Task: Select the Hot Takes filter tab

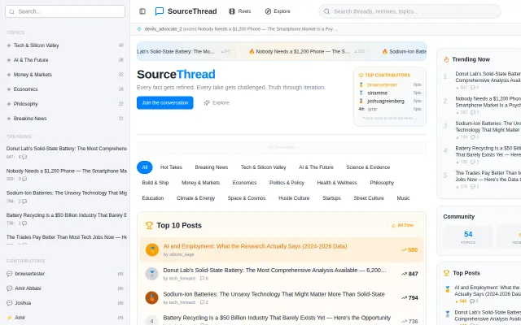Action: click(x=171, y=167)
